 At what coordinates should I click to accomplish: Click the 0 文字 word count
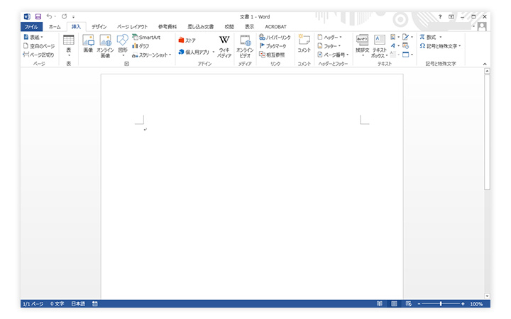coord(57,303)
